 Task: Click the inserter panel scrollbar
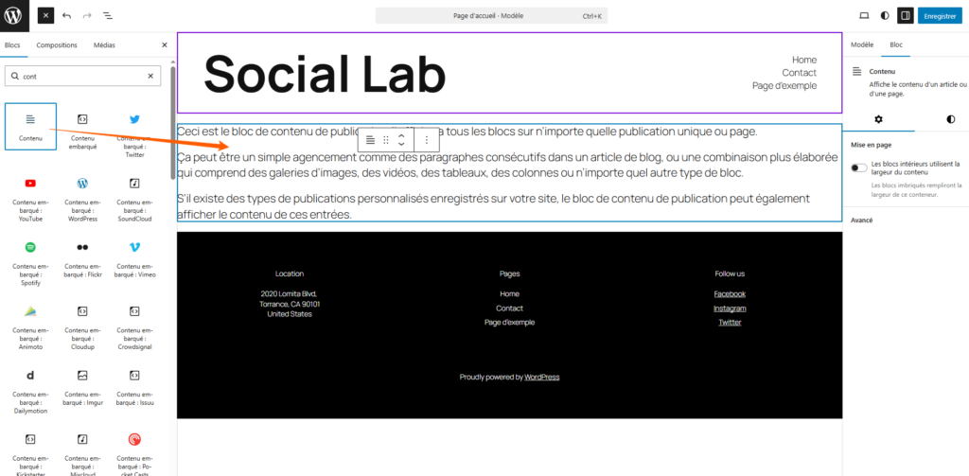173,122
